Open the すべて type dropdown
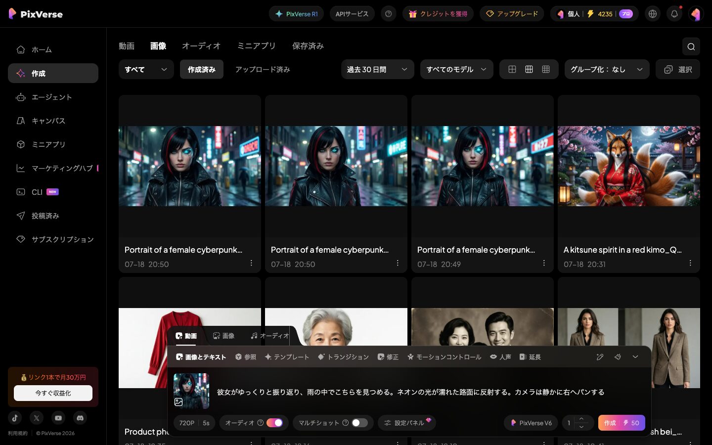The image size is (712, 445). point(146,69)
